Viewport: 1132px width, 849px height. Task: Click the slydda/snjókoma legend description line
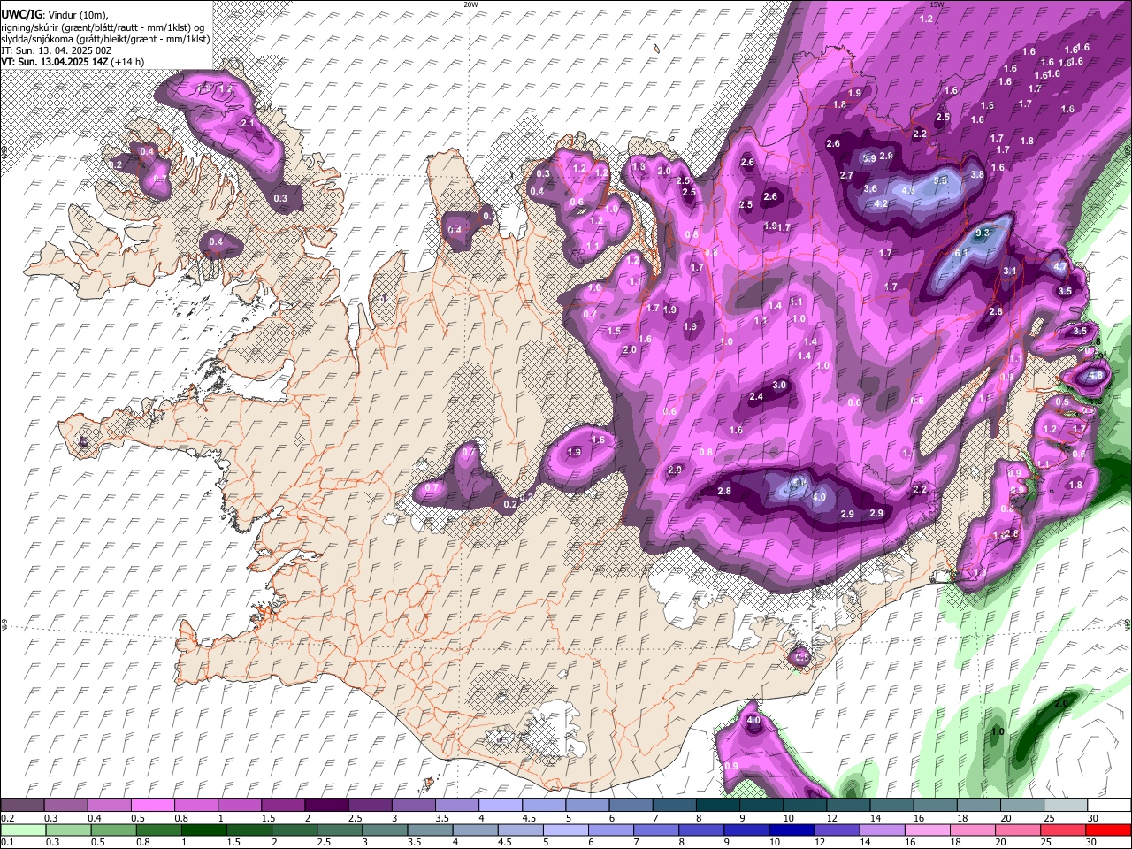(105, 40)
